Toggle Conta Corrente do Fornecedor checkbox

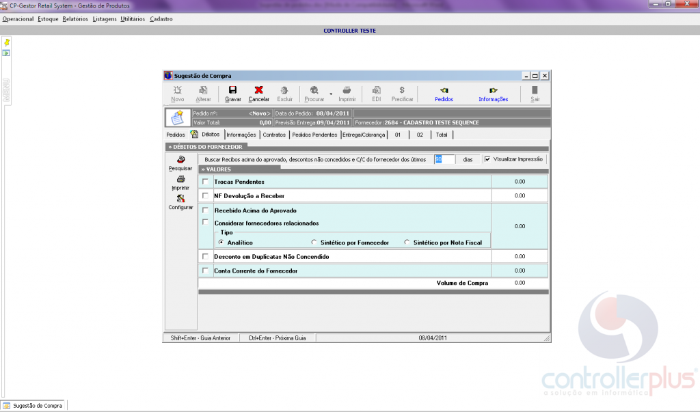point(205,271)
